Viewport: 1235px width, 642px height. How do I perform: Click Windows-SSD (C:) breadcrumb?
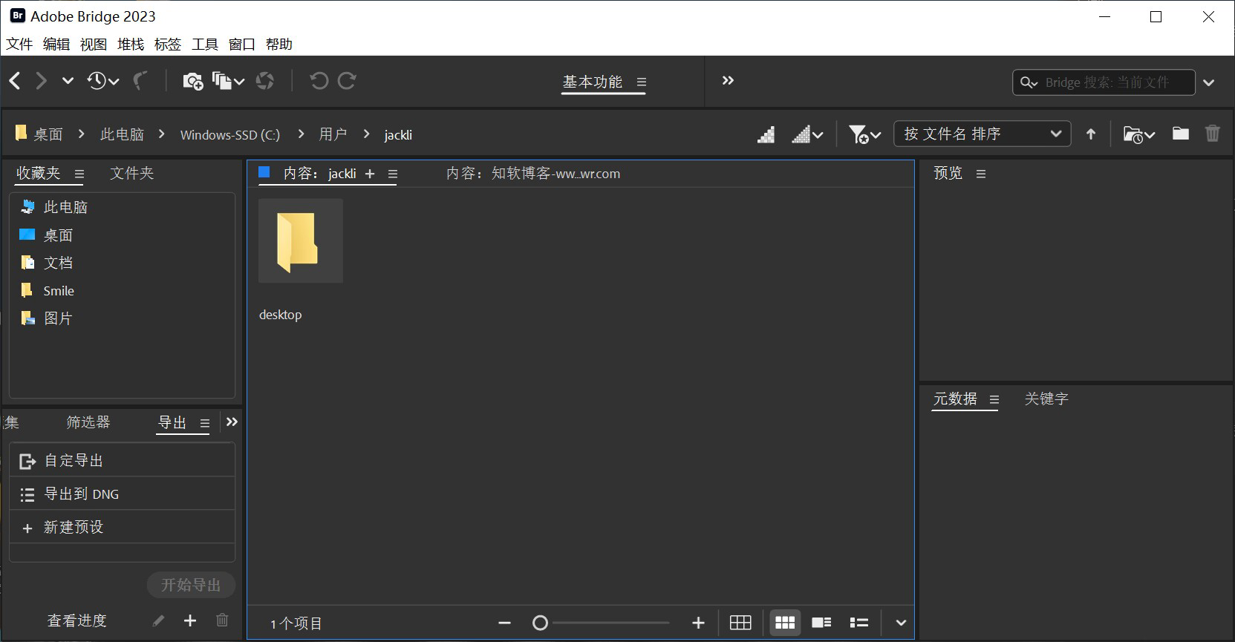pos(230,134)
